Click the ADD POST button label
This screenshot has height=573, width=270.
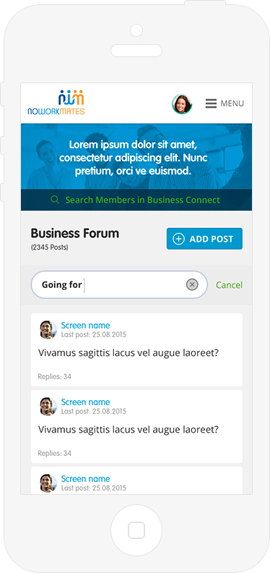point(212,239)
